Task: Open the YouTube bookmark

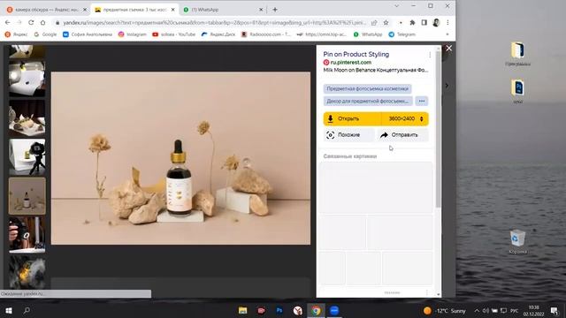Action: (174, 34)
